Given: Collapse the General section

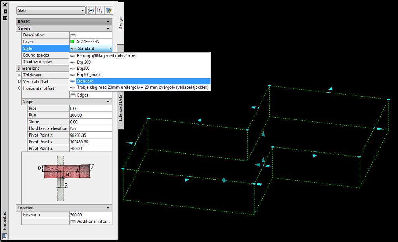Looking at the screenshot, I should click(108, 28).
